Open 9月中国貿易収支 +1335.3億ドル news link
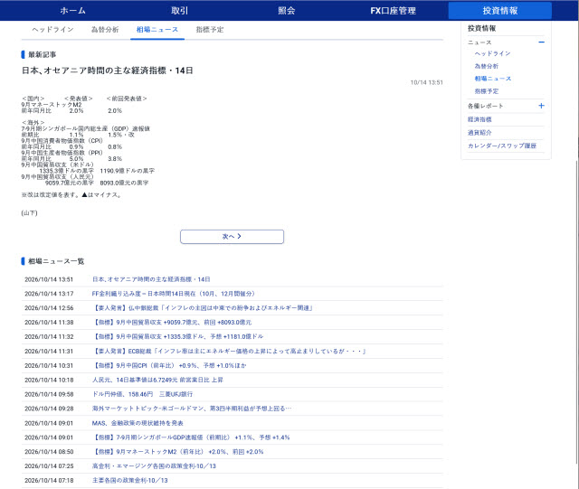 (177, 337)
